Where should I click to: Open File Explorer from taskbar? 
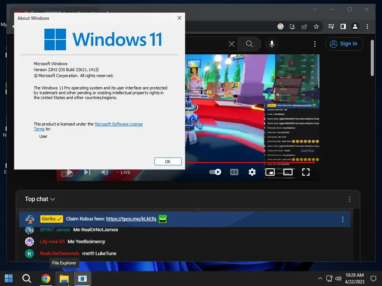(64, 279)
